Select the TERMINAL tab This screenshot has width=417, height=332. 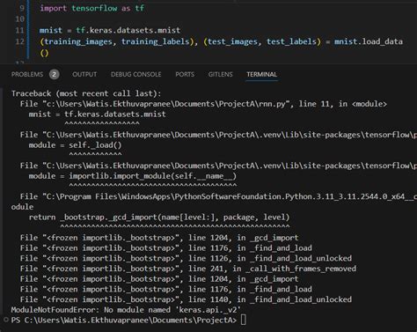pos(261,75)
